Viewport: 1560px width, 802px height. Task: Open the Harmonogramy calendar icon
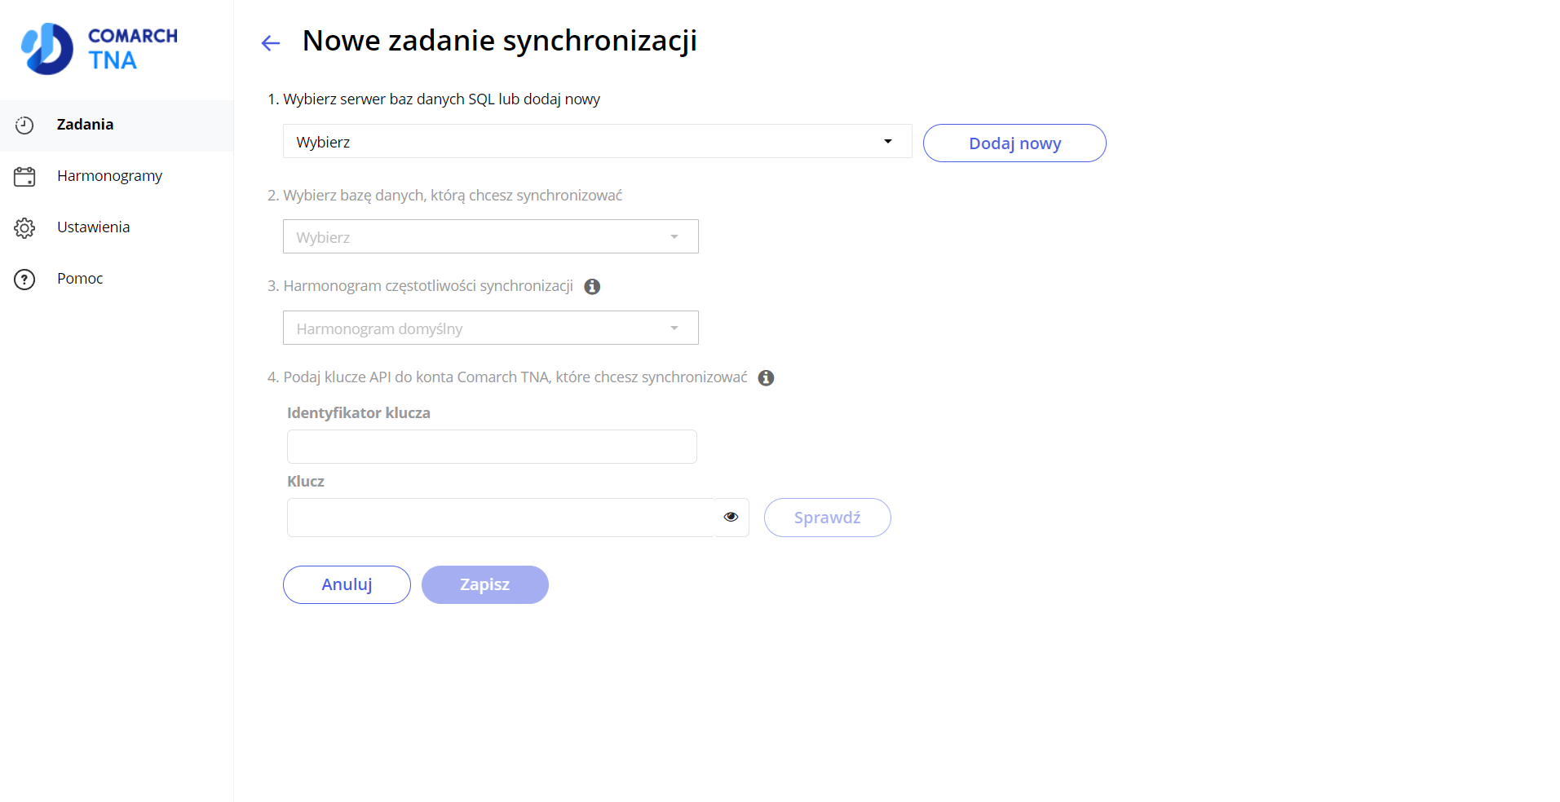point(24,176)
